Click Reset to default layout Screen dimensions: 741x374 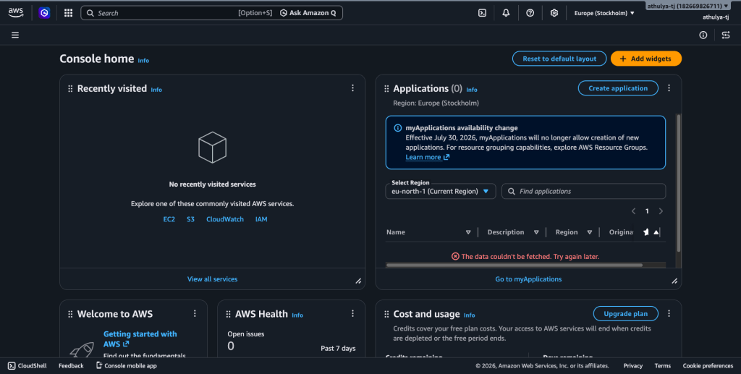pyautogui.click(x=559, y=59)
